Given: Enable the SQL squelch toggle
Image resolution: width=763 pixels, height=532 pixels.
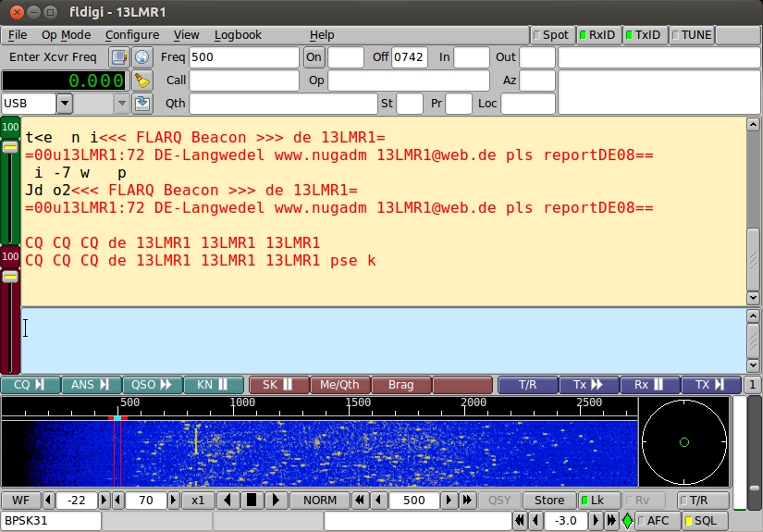Looking at the screenshot, I should pyautogui.click(x=700, y=521).
